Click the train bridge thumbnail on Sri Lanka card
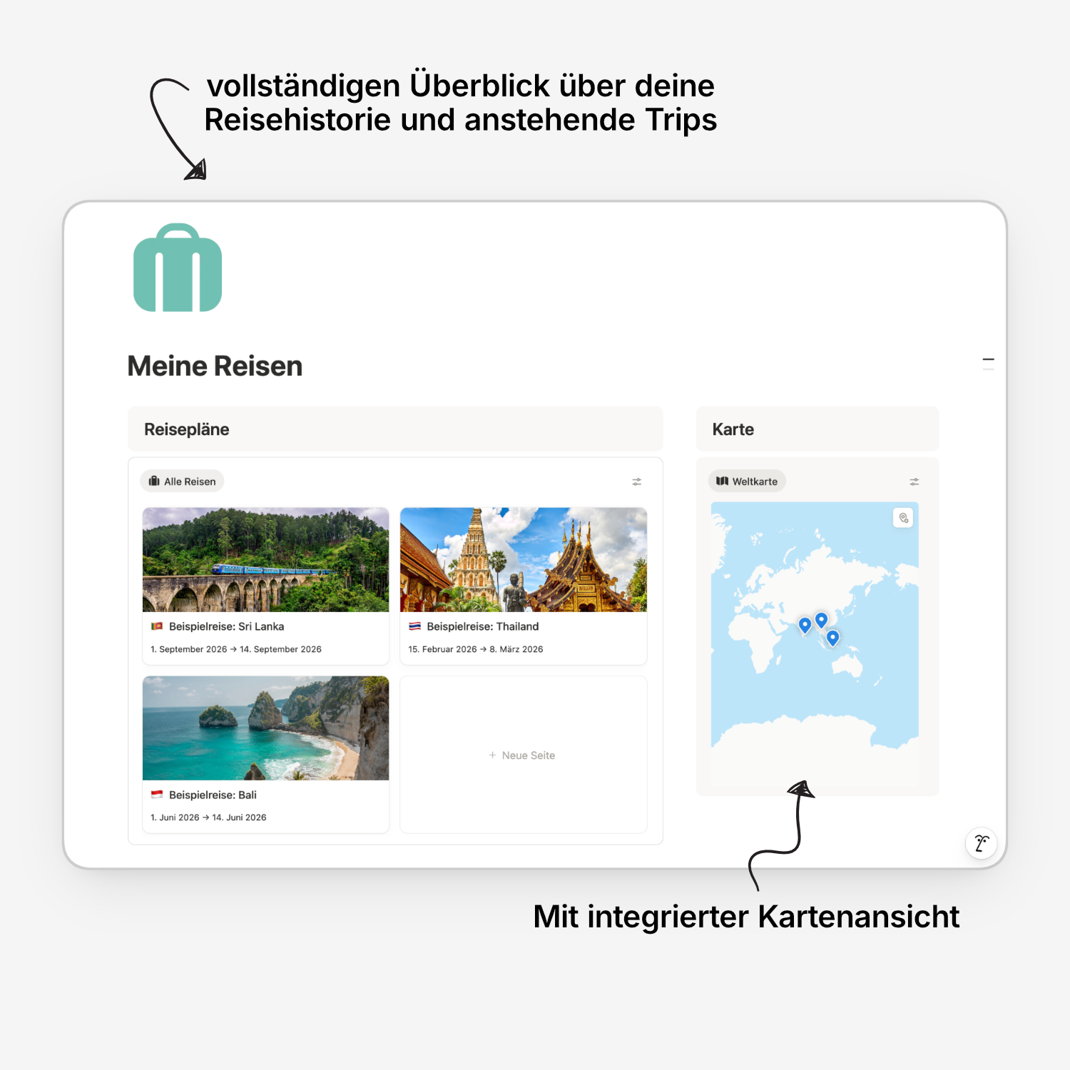Screen dimensions: 1070x1070 pos(265,560)
